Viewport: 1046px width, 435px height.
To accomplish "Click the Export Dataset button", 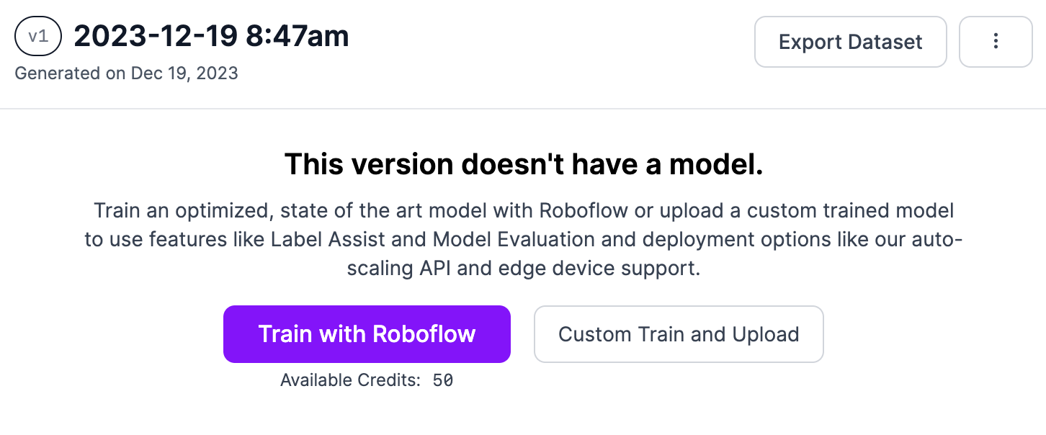I will [x=850, y=42].
